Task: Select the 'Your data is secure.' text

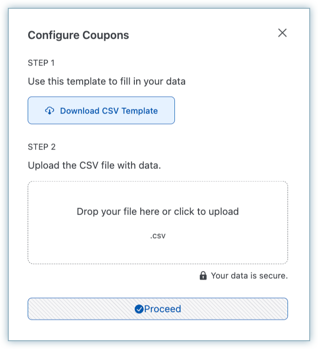Action: (x=249, y=276)
